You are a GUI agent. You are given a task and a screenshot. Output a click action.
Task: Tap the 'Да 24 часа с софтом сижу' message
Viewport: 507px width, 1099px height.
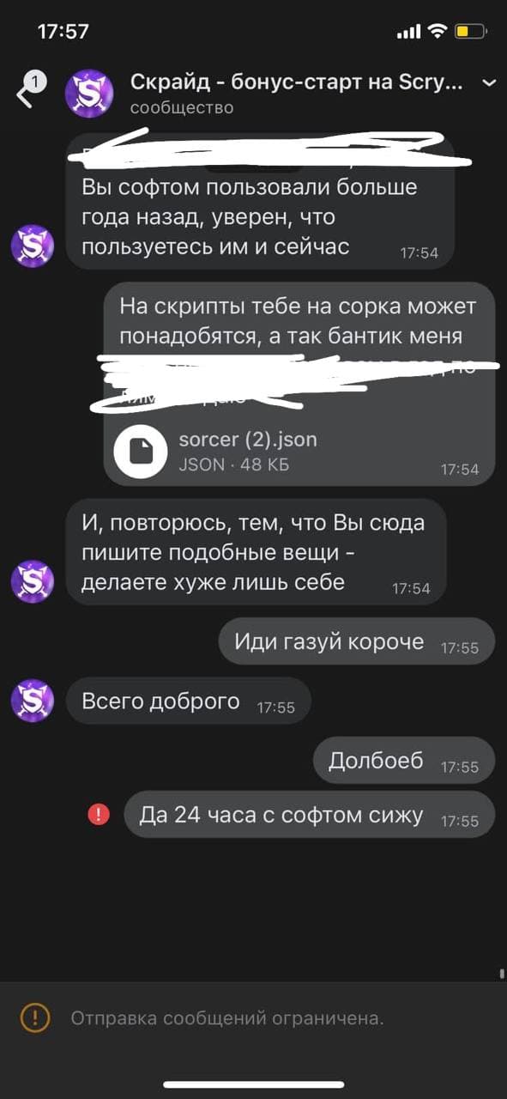coord(310,815)
